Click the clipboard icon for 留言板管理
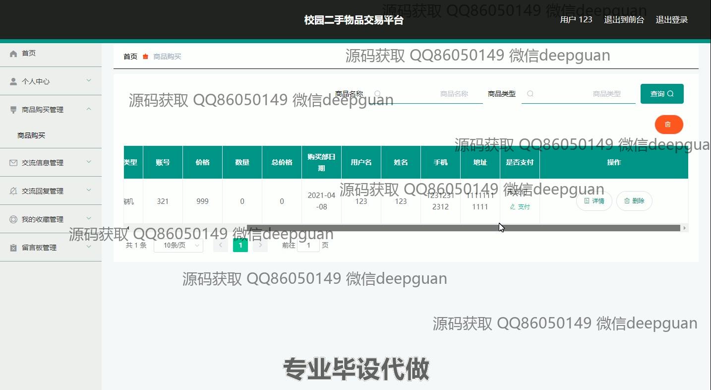711x390 pixels. (x=13, y=248)
